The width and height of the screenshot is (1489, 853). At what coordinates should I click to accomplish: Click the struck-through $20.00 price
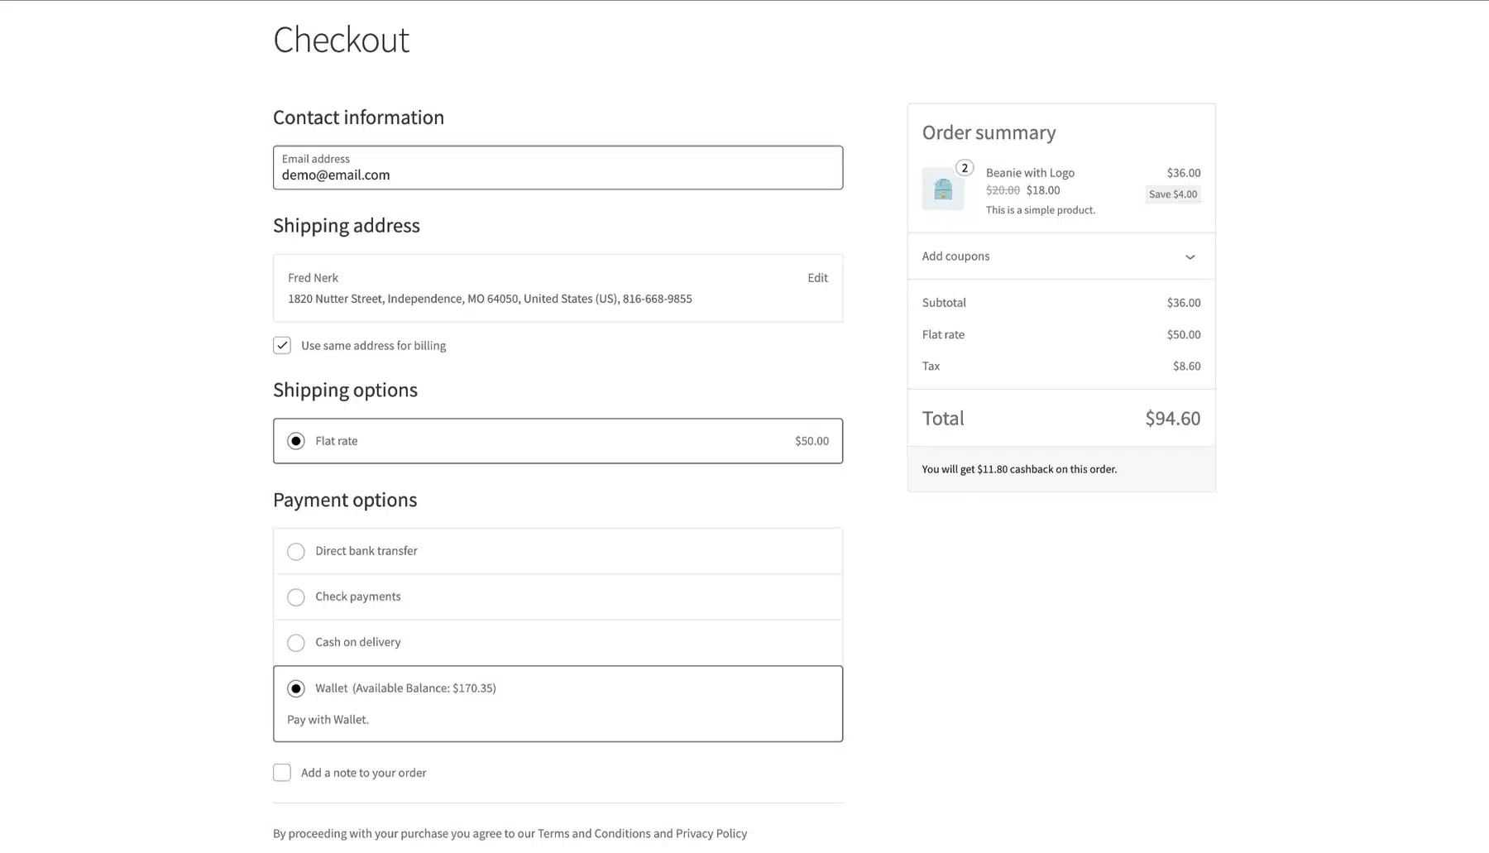click(1003, 189)
